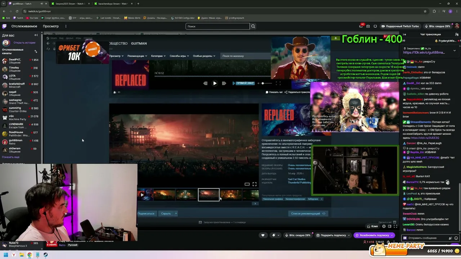The height and width of the screenshot is (259, 461).
Task: Open the whispers chat bubble icon
Action: (375, 26)
